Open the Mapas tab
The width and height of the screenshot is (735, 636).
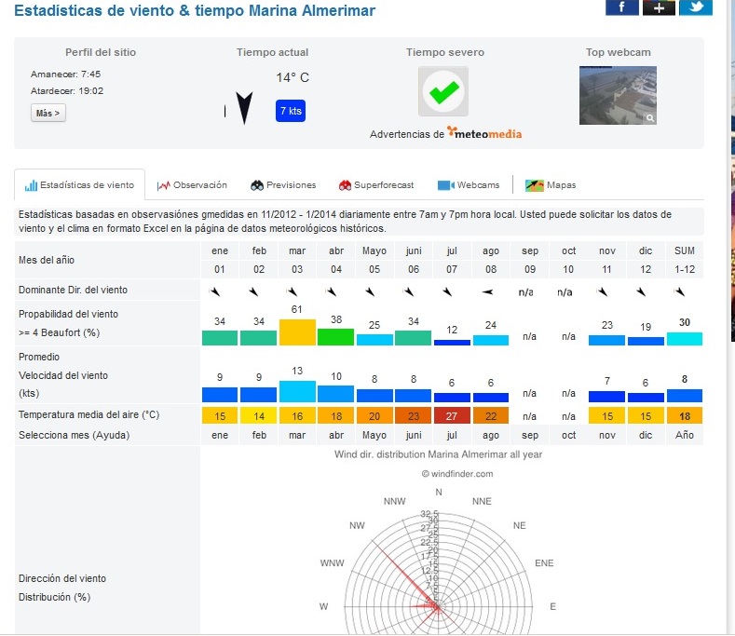click(551, 185)
